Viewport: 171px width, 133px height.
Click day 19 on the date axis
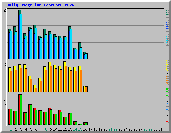pos(100,129)
